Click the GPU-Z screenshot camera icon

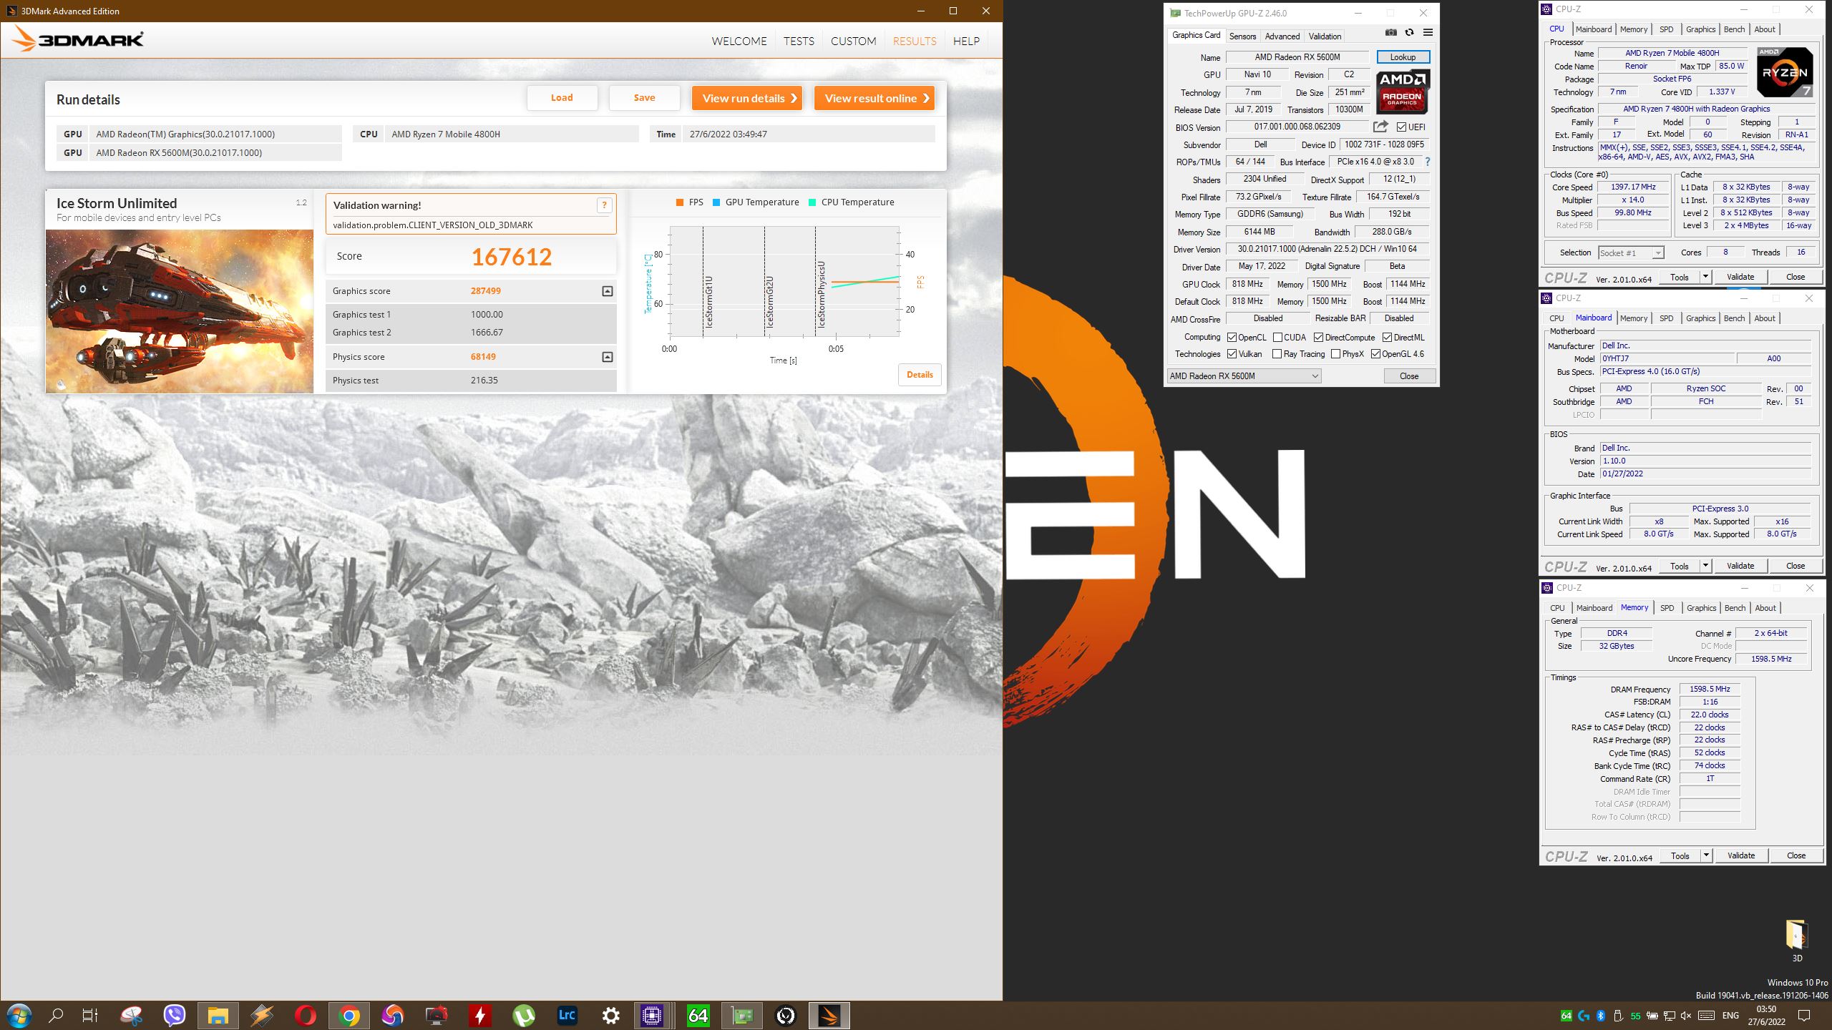click(1390, 32)
